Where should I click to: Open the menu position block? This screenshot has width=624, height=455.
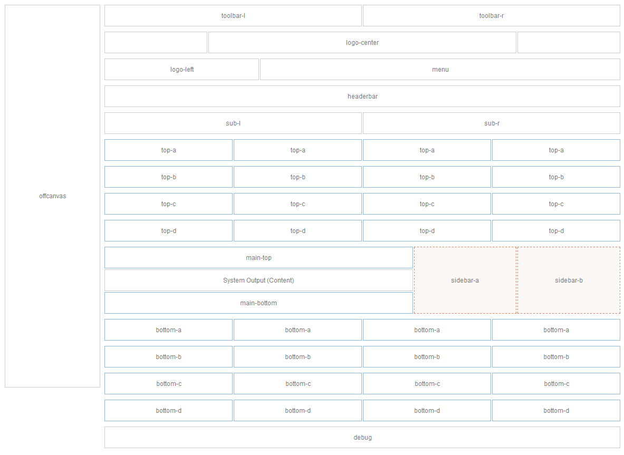(x=440, y=69)
